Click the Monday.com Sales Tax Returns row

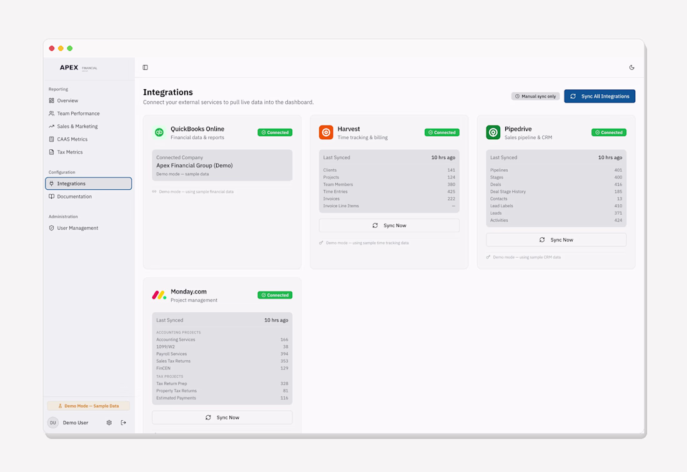point(222,361)
